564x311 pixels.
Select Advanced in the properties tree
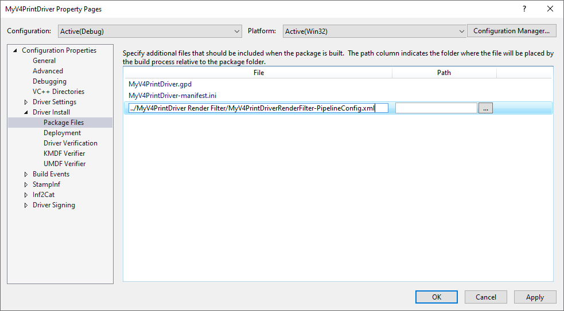click(x=48, y=71)
